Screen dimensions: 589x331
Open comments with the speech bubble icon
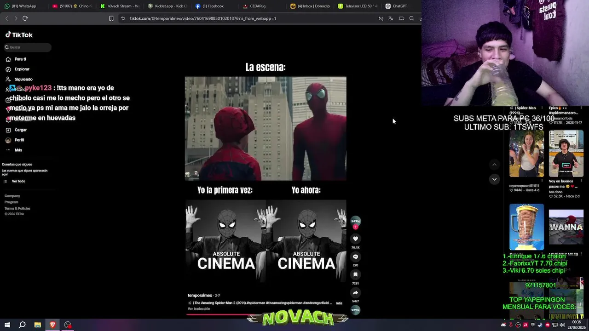click(355, 257)
